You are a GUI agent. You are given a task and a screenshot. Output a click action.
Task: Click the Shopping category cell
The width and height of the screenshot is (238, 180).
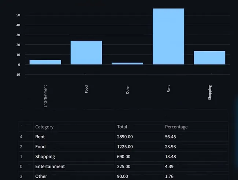pos(45,157)
